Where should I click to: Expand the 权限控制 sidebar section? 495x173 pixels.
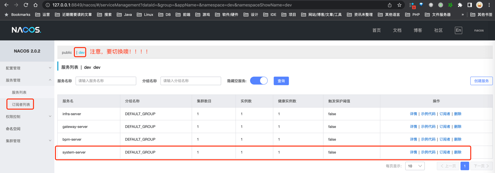click(27, 117)
